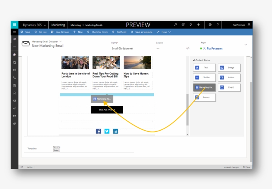Image resolution: width=272 pixels, height=189 pixels.
Task: Click the LinkedIn icon in email footer
Action: 115,131
